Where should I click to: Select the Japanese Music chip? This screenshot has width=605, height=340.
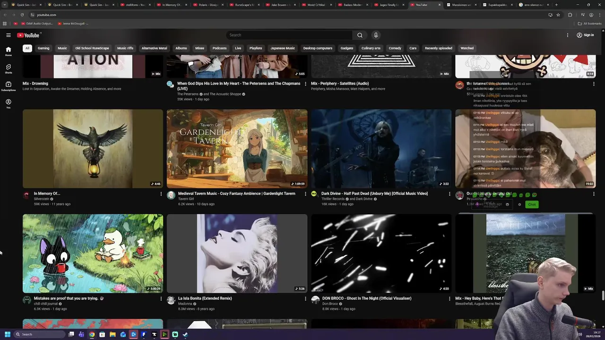pyautogui.click(x=283, y=48)
